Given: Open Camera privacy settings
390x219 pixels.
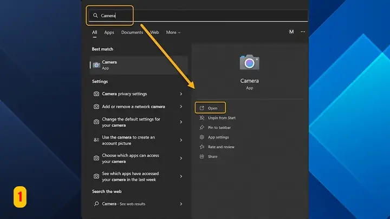Looking at the screenshot, I should (139, 94).
